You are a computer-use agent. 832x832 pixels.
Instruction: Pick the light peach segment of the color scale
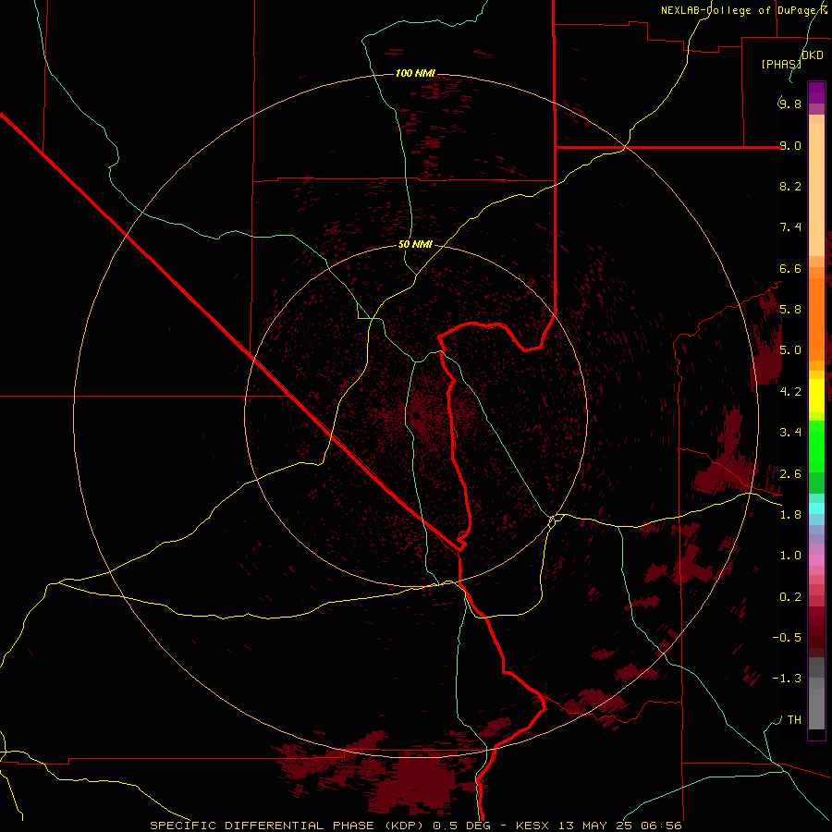tap(816, 190)
